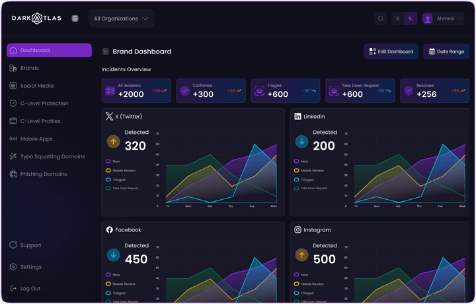Image resolution: width=476 pixels, height=304 pixels.
Task: Click the Resolved incidents shield icon
Action: tap(410, 91)
